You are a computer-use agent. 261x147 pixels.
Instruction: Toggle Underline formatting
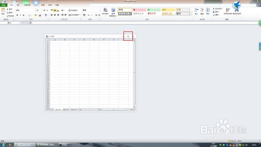[x=23, y=15]
